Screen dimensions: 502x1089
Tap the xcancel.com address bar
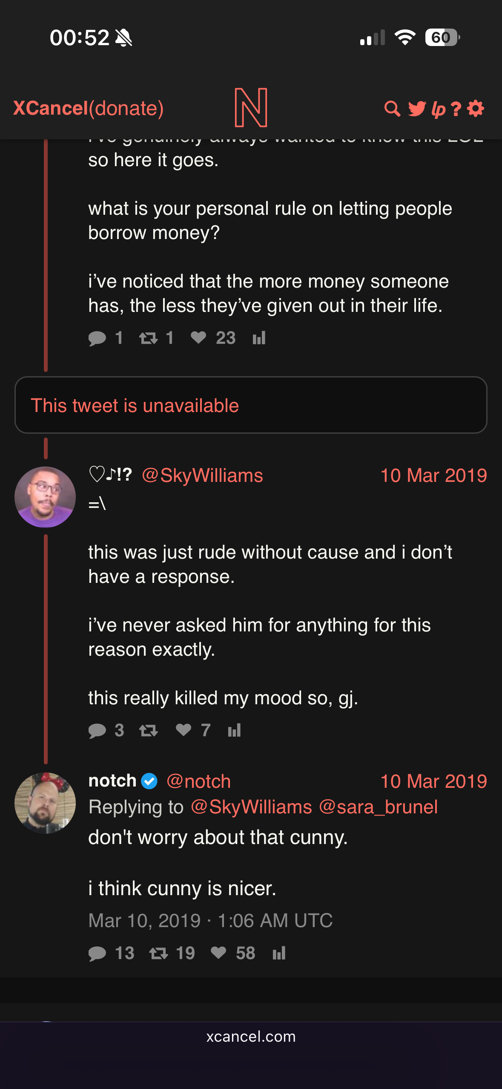click(x=251, y=1037)
